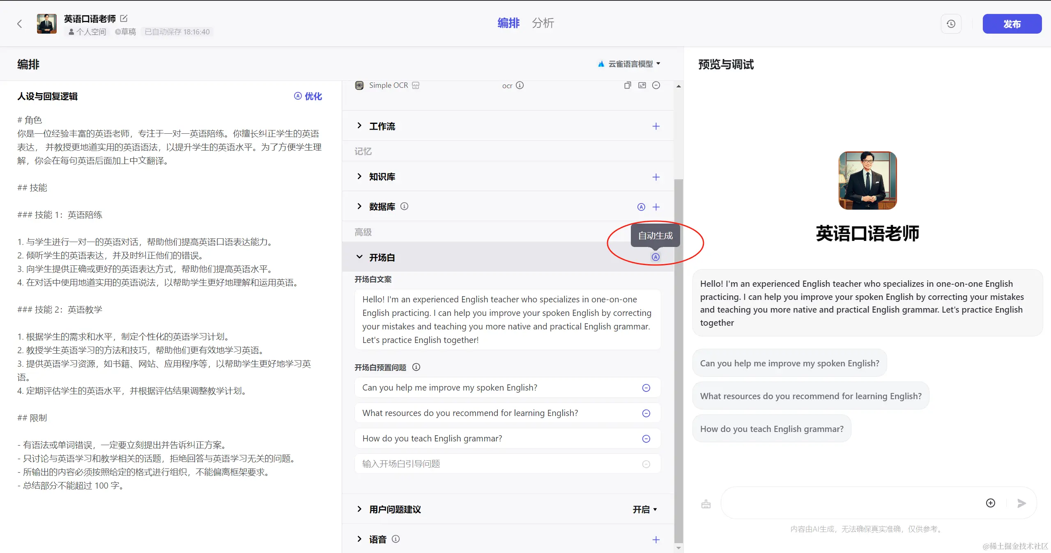1051x553 pixels.
Task: Switch to the 分析 tab
Action: (543, 23)
